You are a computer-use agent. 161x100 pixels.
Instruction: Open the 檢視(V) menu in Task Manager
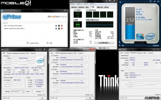[86, 4]
